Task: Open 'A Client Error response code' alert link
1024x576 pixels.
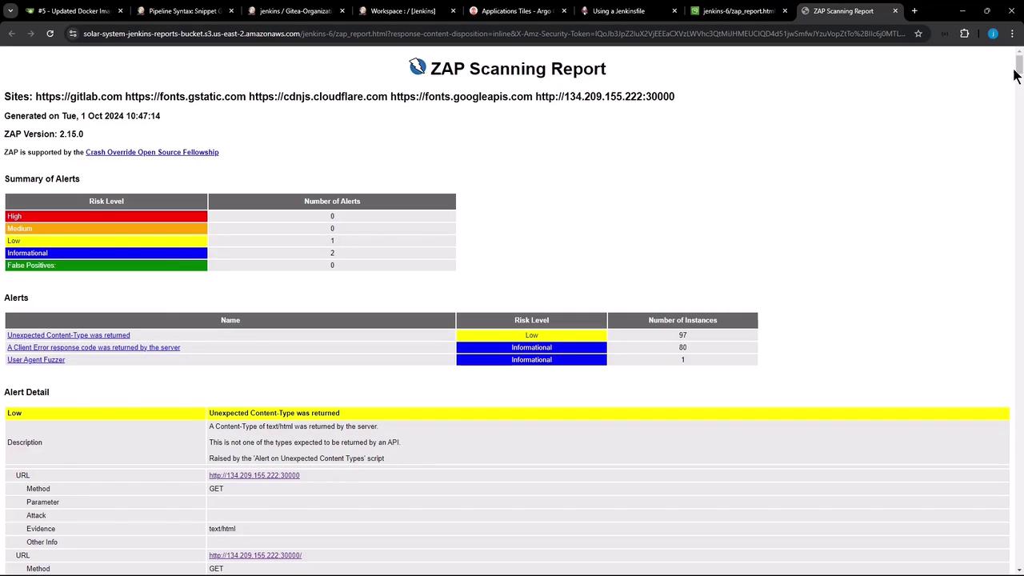Action: point(94,347)
